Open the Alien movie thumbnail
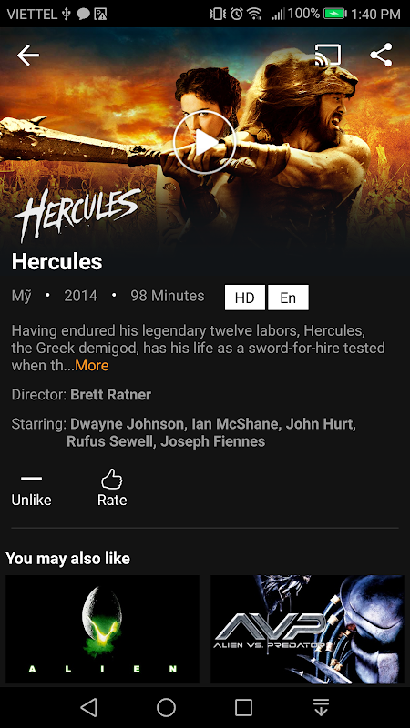The image size is (410, 728). coord(102,629)
